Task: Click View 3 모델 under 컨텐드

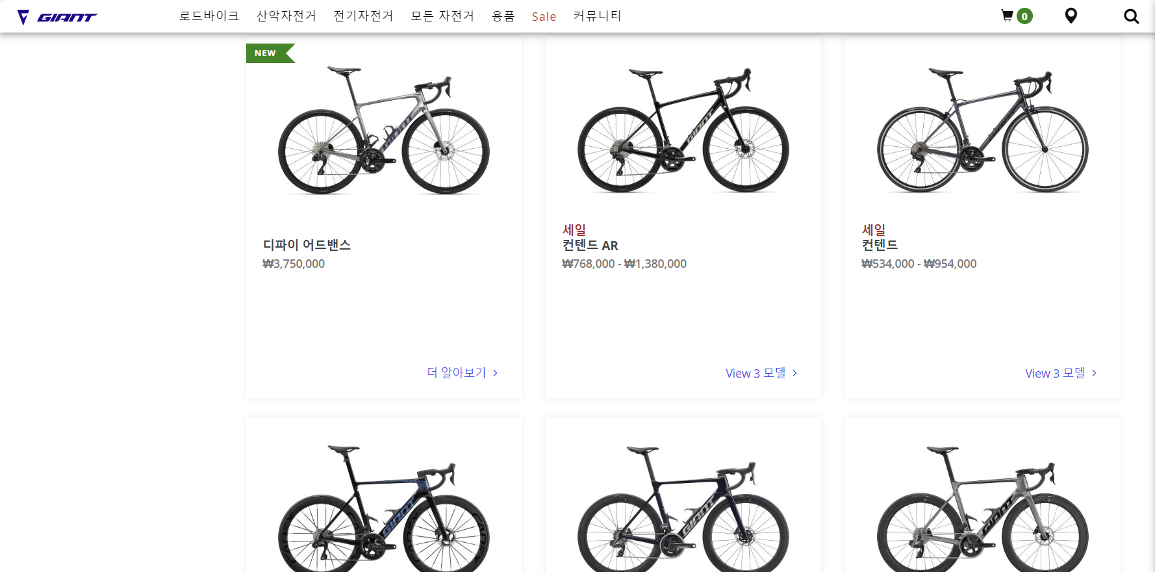Action: (1055, 373)
